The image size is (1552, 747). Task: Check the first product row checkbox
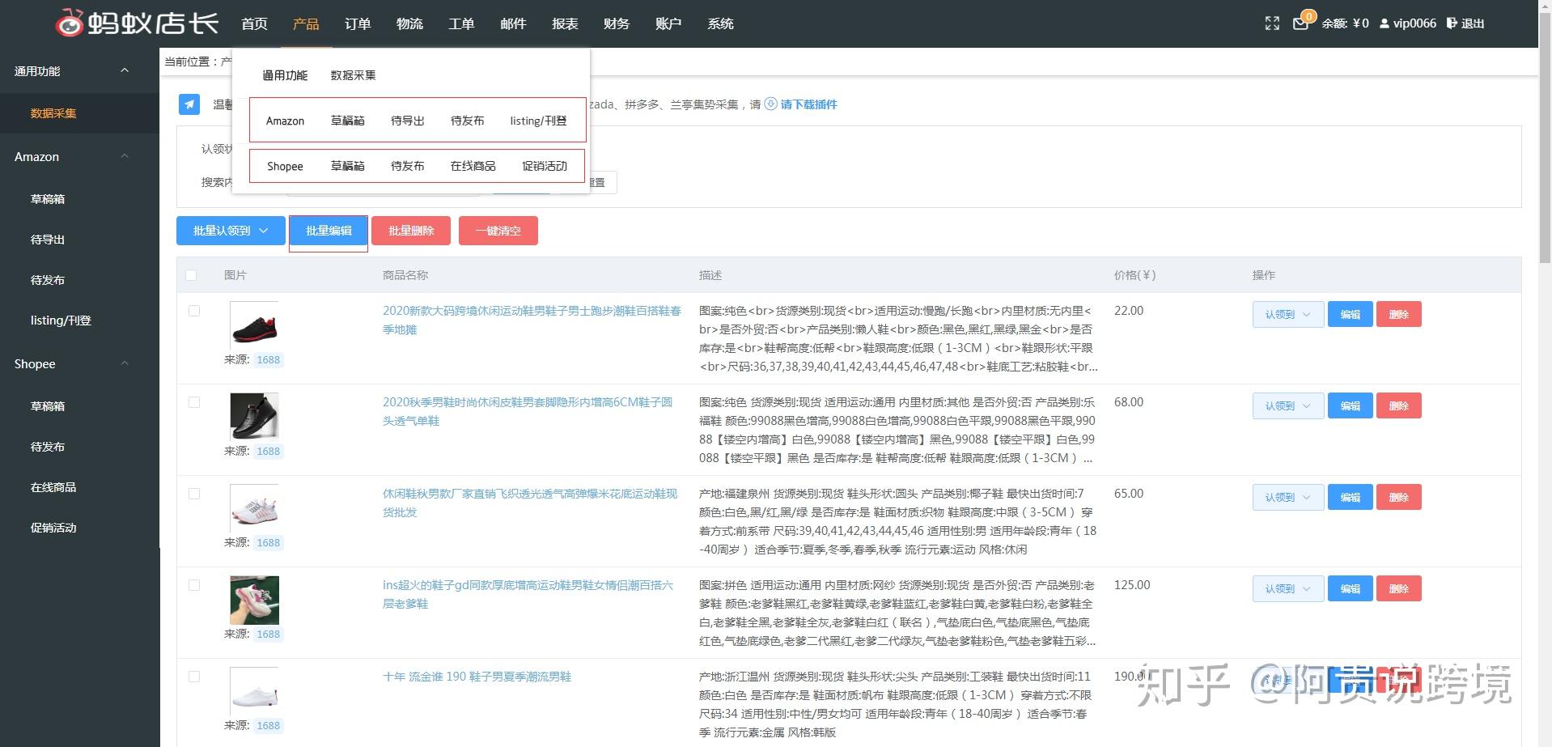click(x=194, y=311)
